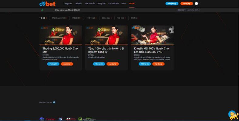Open Sòng Bạc in the top navigation
Viewport: 239px width, 121px height.
click(102, 4)
